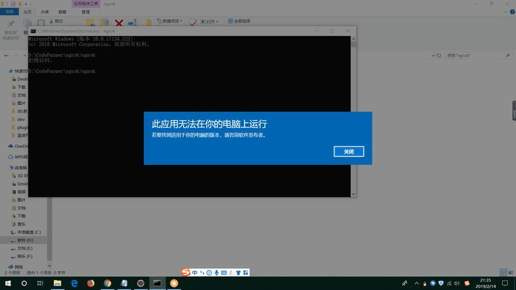Select 文档 (E:) drive
Screen dimensions: 516x290
pyautogui.click(x=21, y=248)
